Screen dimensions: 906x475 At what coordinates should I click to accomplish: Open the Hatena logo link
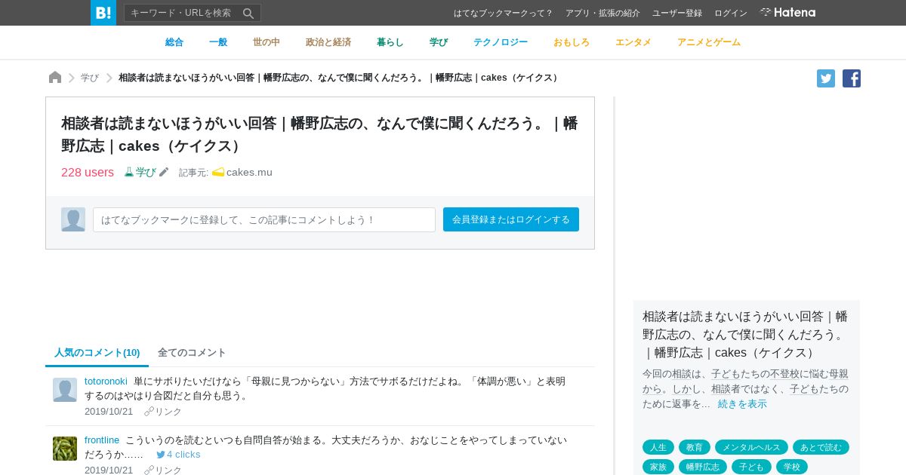click(x=787, y=12)
